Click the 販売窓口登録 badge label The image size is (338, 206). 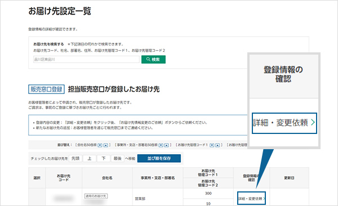click(46, 89)
